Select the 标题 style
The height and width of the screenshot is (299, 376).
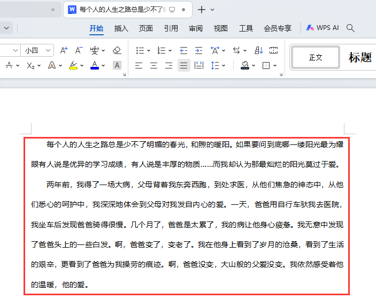pyautogui.click(x=360, y=58)
